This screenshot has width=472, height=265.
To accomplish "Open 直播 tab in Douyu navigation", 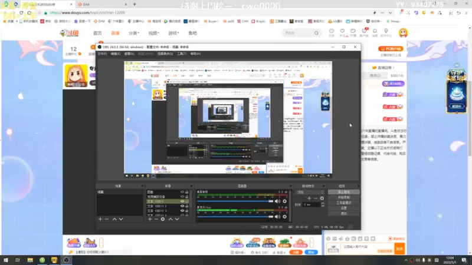I will pyautogui.click(x=115, y=33).
